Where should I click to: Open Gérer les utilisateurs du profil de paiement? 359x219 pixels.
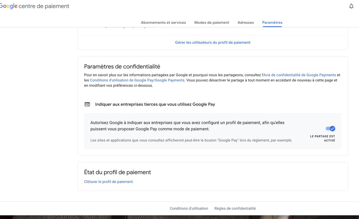click(x=213, y=43)
